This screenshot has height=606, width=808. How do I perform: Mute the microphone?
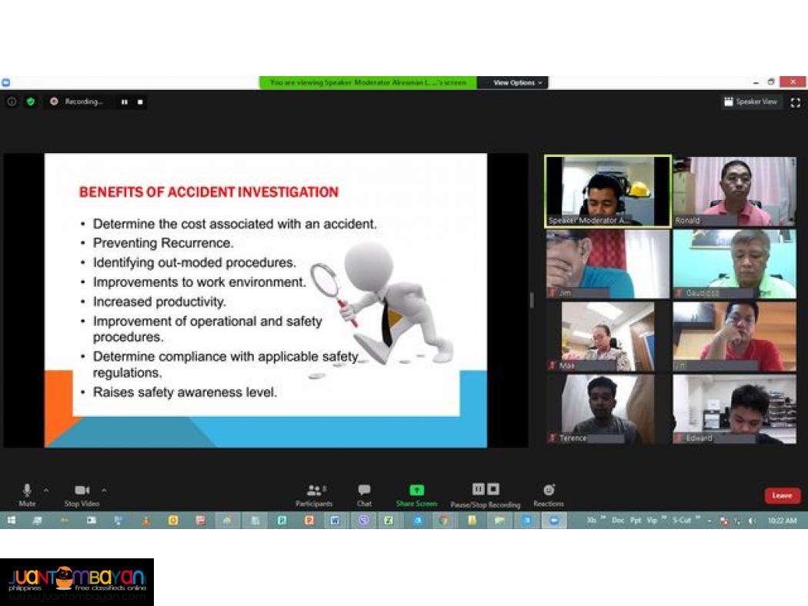pos(27,492)
